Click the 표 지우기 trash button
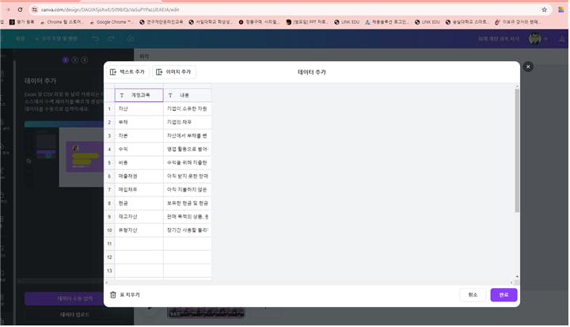This screenshot has height=327, width=570. click(x=125, y=295)
